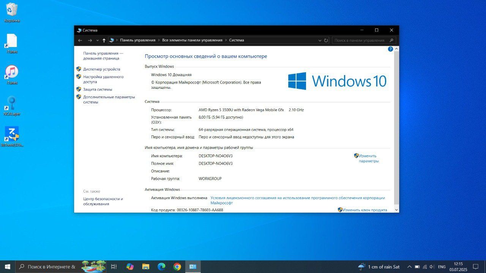Image resolution: width=486 pixels, height=273 pixels.
Task: Show hidden tray icons chevron
Action: coord(409,267)
